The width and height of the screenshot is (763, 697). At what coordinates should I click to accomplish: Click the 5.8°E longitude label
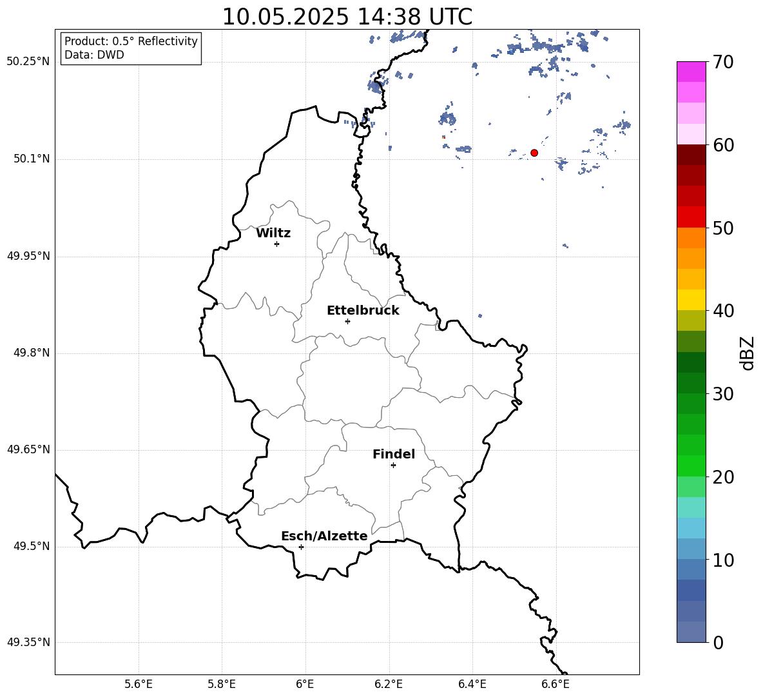[x=222, y=684]
